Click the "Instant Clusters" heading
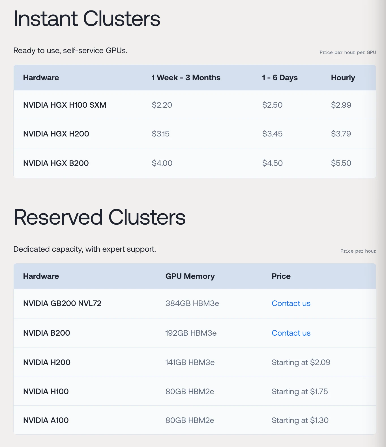The image size is (386, 447). (x=87, y=19)
